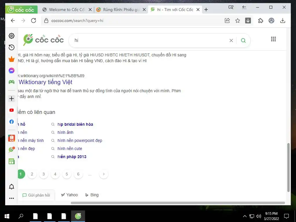Go to results page 3
296x222 pixels.
(44, 174)
